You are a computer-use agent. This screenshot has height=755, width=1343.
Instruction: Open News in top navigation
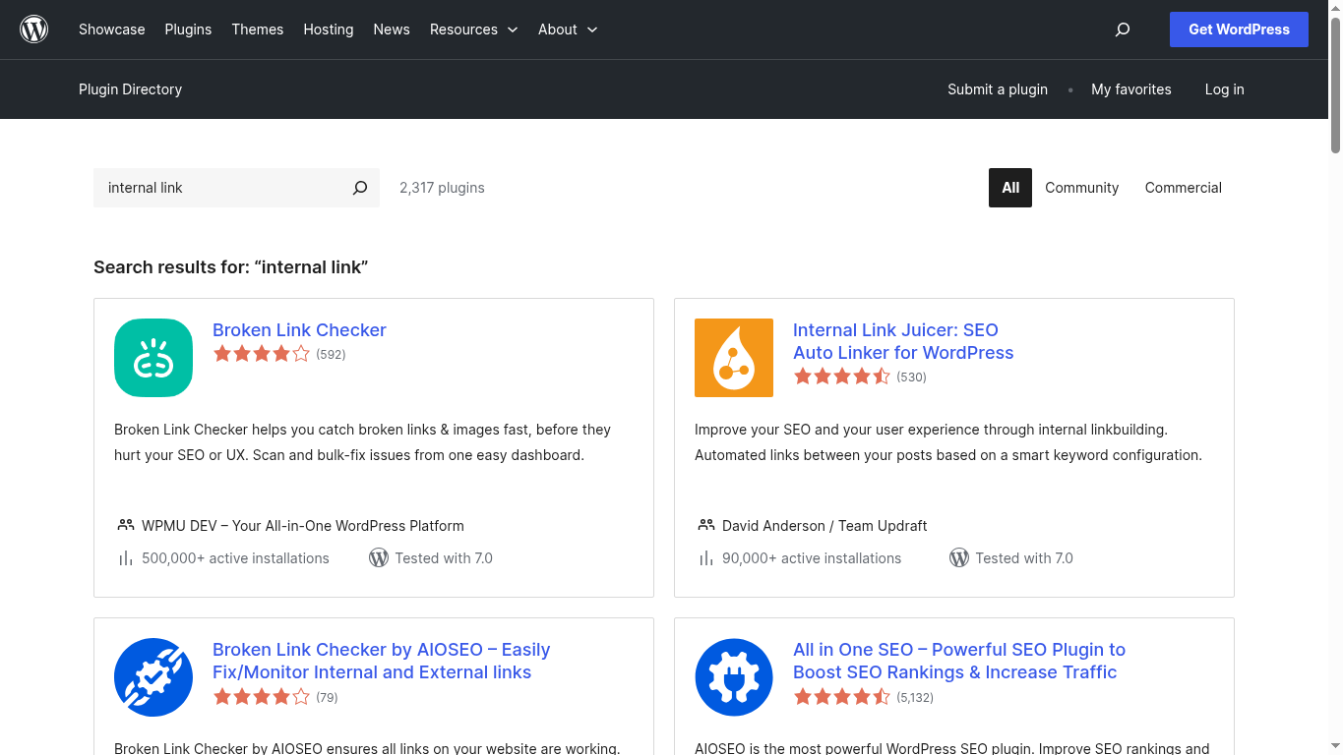coord(392,29)
